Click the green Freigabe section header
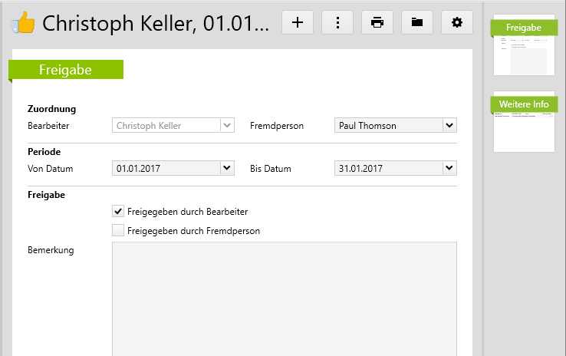 pyautogui.click(x=66, y=70)
